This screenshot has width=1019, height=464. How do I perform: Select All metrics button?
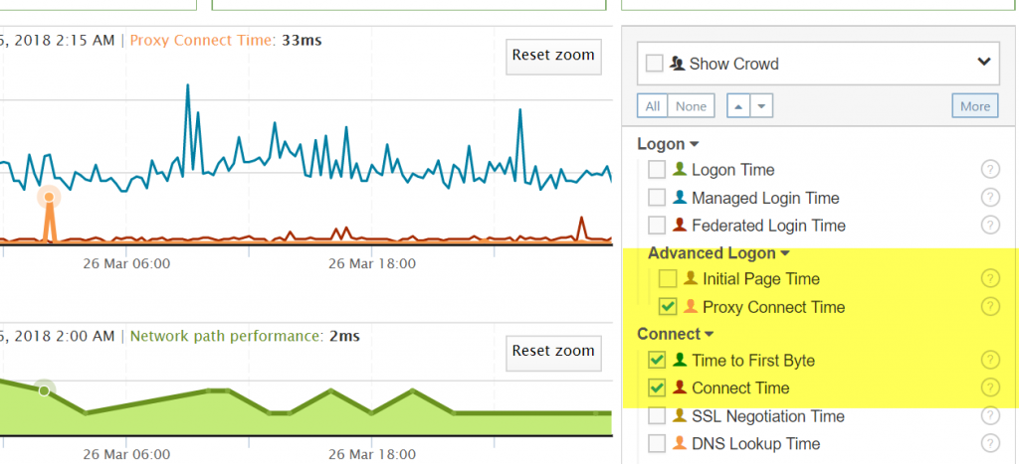point(653,105)
